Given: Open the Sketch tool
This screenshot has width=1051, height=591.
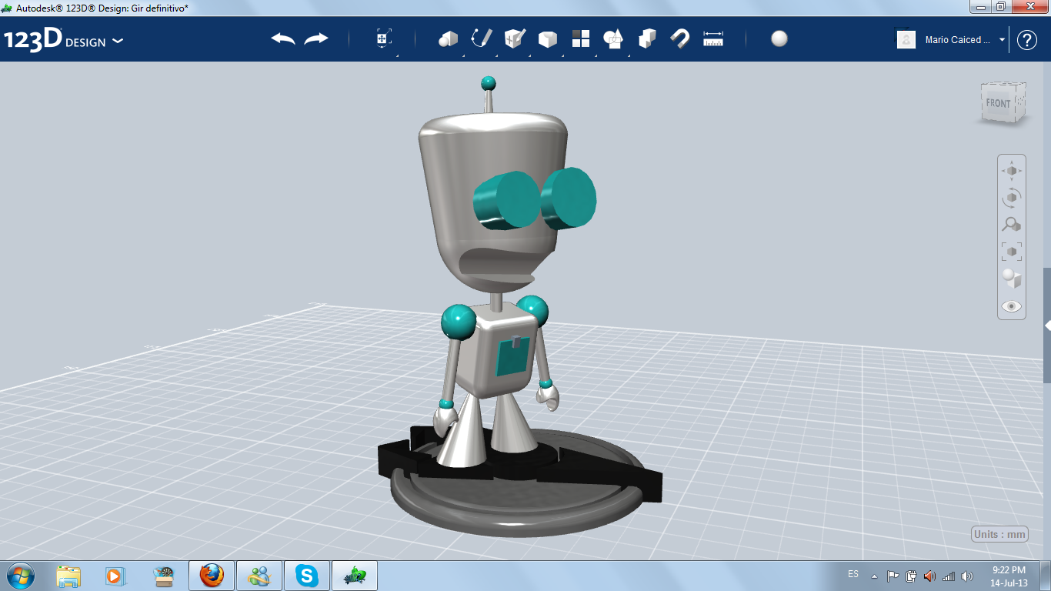Looking at the screenshot, I should (482, 38).
